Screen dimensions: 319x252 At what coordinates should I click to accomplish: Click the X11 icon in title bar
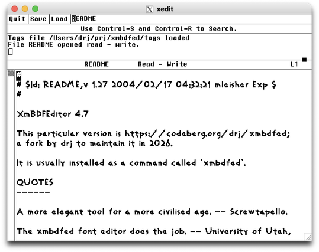[x=150, y=9]
